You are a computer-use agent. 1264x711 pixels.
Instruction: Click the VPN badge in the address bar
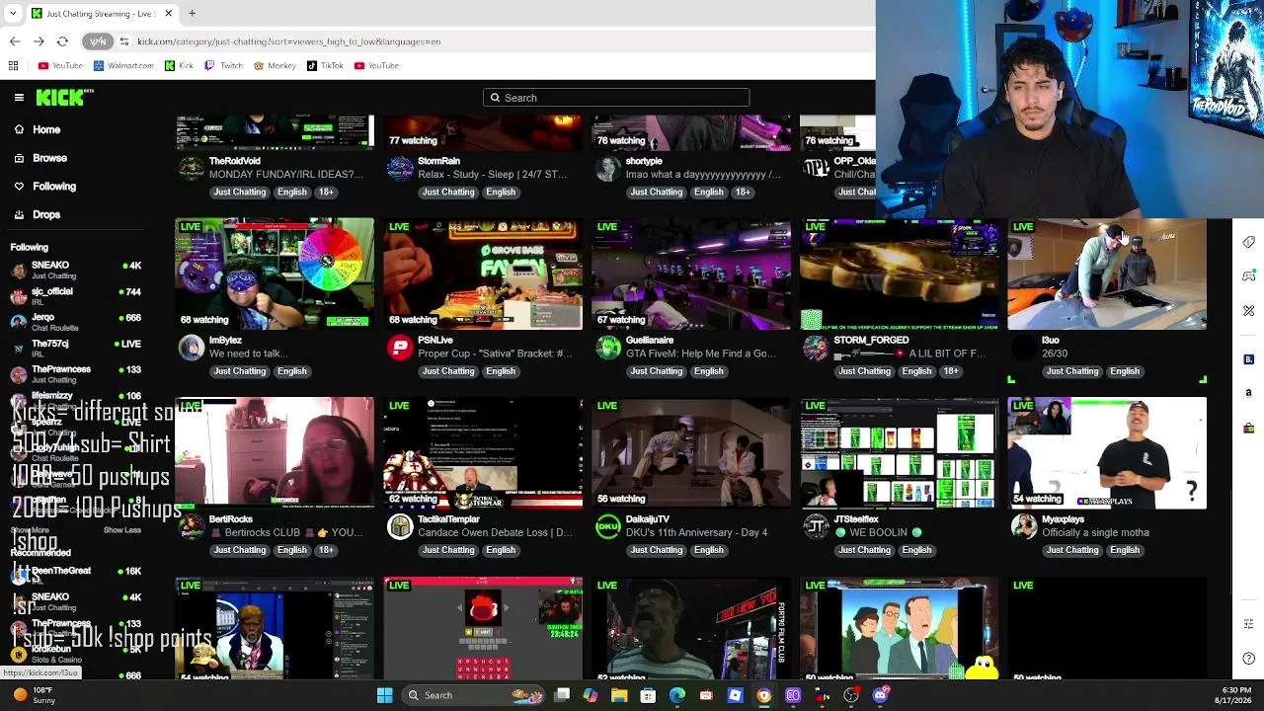[x=98, y=41]
